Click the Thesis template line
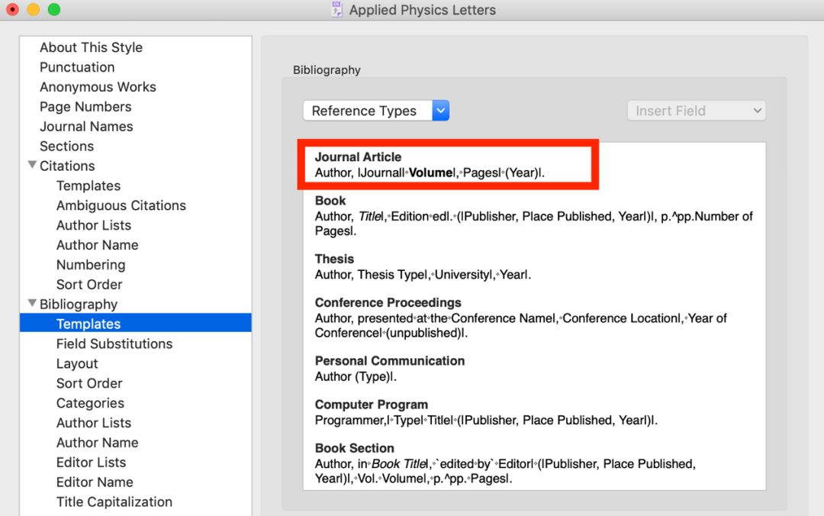 423,275
